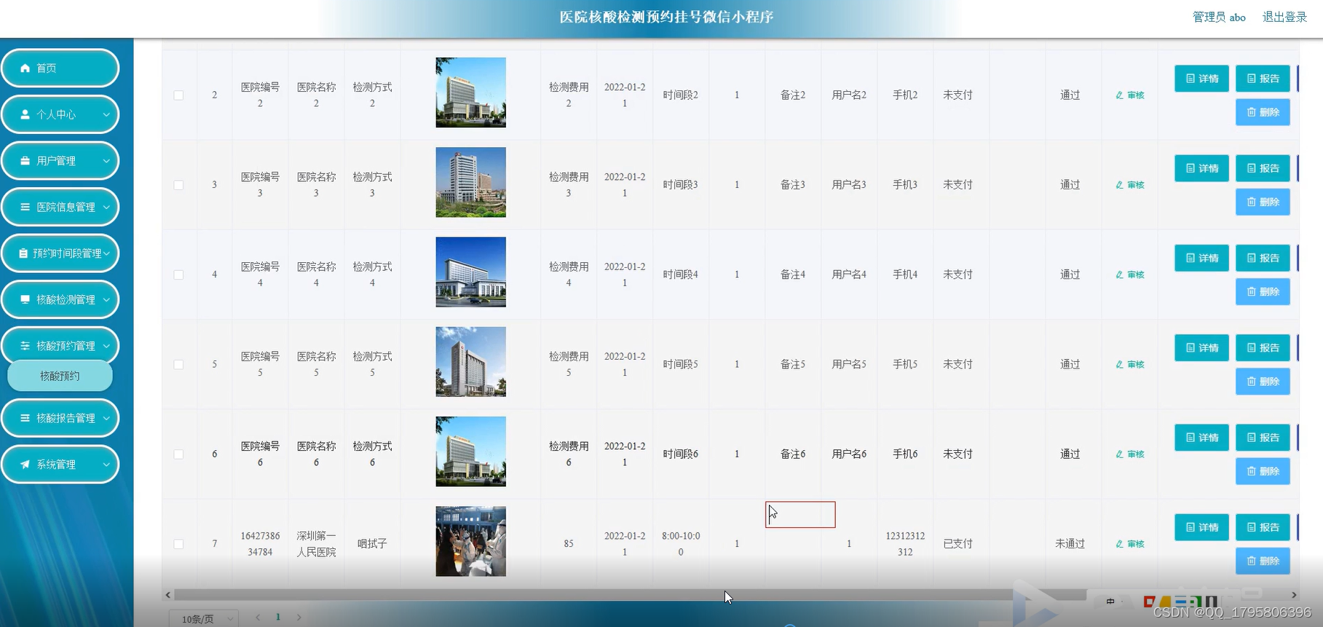Delete row 5 with 删除 button

[1263, 381]
